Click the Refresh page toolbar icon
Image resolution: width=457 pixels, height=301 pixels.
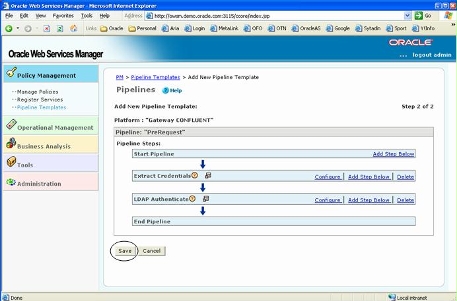tap(59, 28)
